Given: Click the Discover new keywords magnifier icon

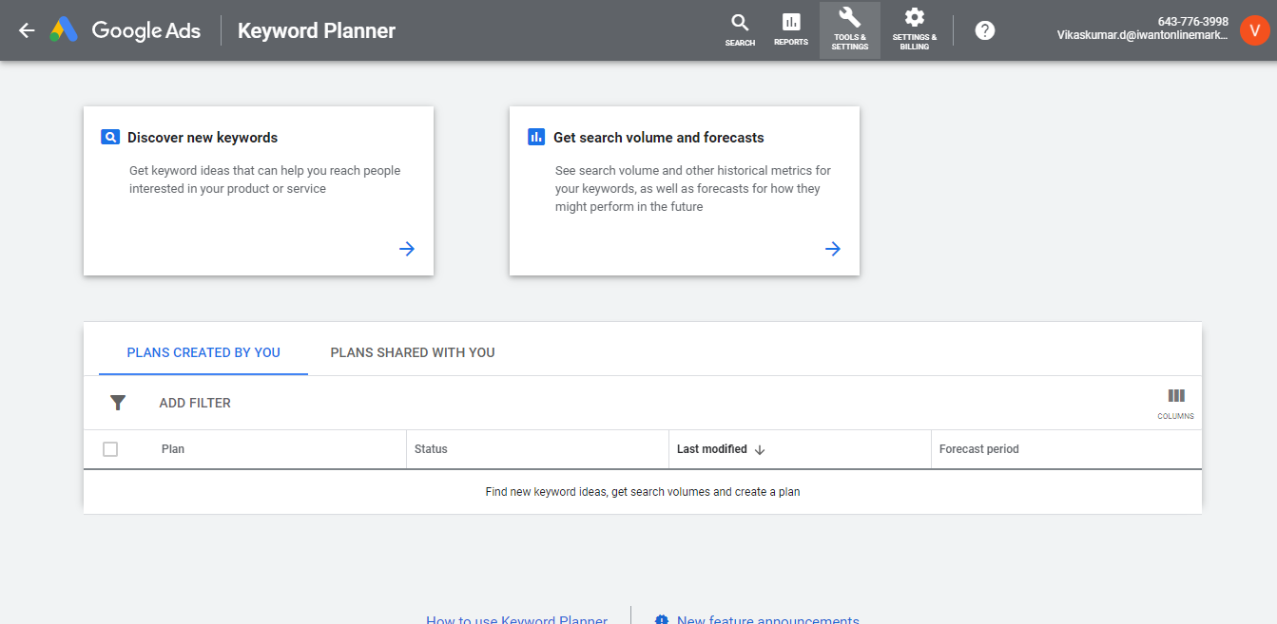Looking at the screenshot, I should (110, 137).
